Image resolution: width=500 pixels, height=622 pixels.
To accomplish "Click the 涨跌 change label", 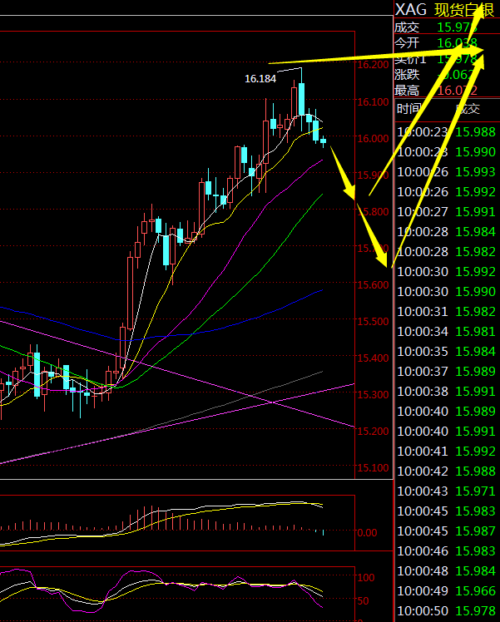I will tap(407, 75).
